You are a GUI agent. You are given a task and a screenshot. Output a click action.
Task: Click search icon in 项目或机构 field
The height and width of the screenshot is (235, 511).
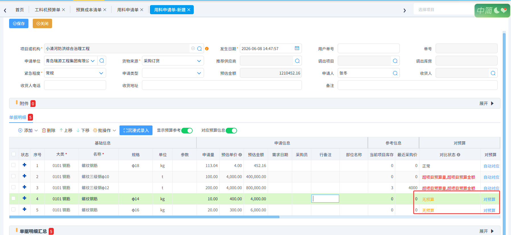click(x=199, y=49)
